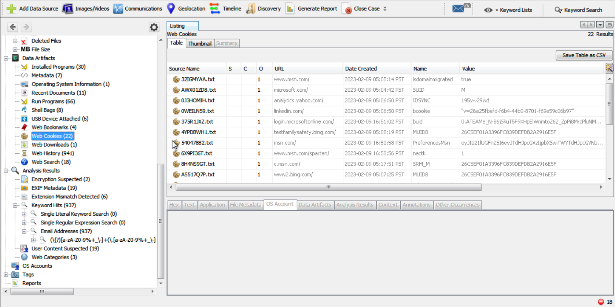This screenshot has width=615, height=307.
Task: Select Web Cookies (22) in tree
Action: [52, 136]
